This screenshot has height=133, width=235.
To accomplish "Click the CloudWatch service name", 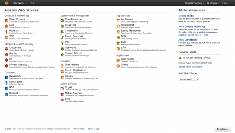I will (71, 30).
